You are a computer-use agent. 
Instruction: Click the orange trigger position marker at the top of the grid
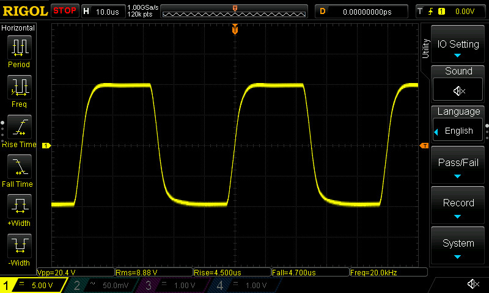click(x=235, y=29)
